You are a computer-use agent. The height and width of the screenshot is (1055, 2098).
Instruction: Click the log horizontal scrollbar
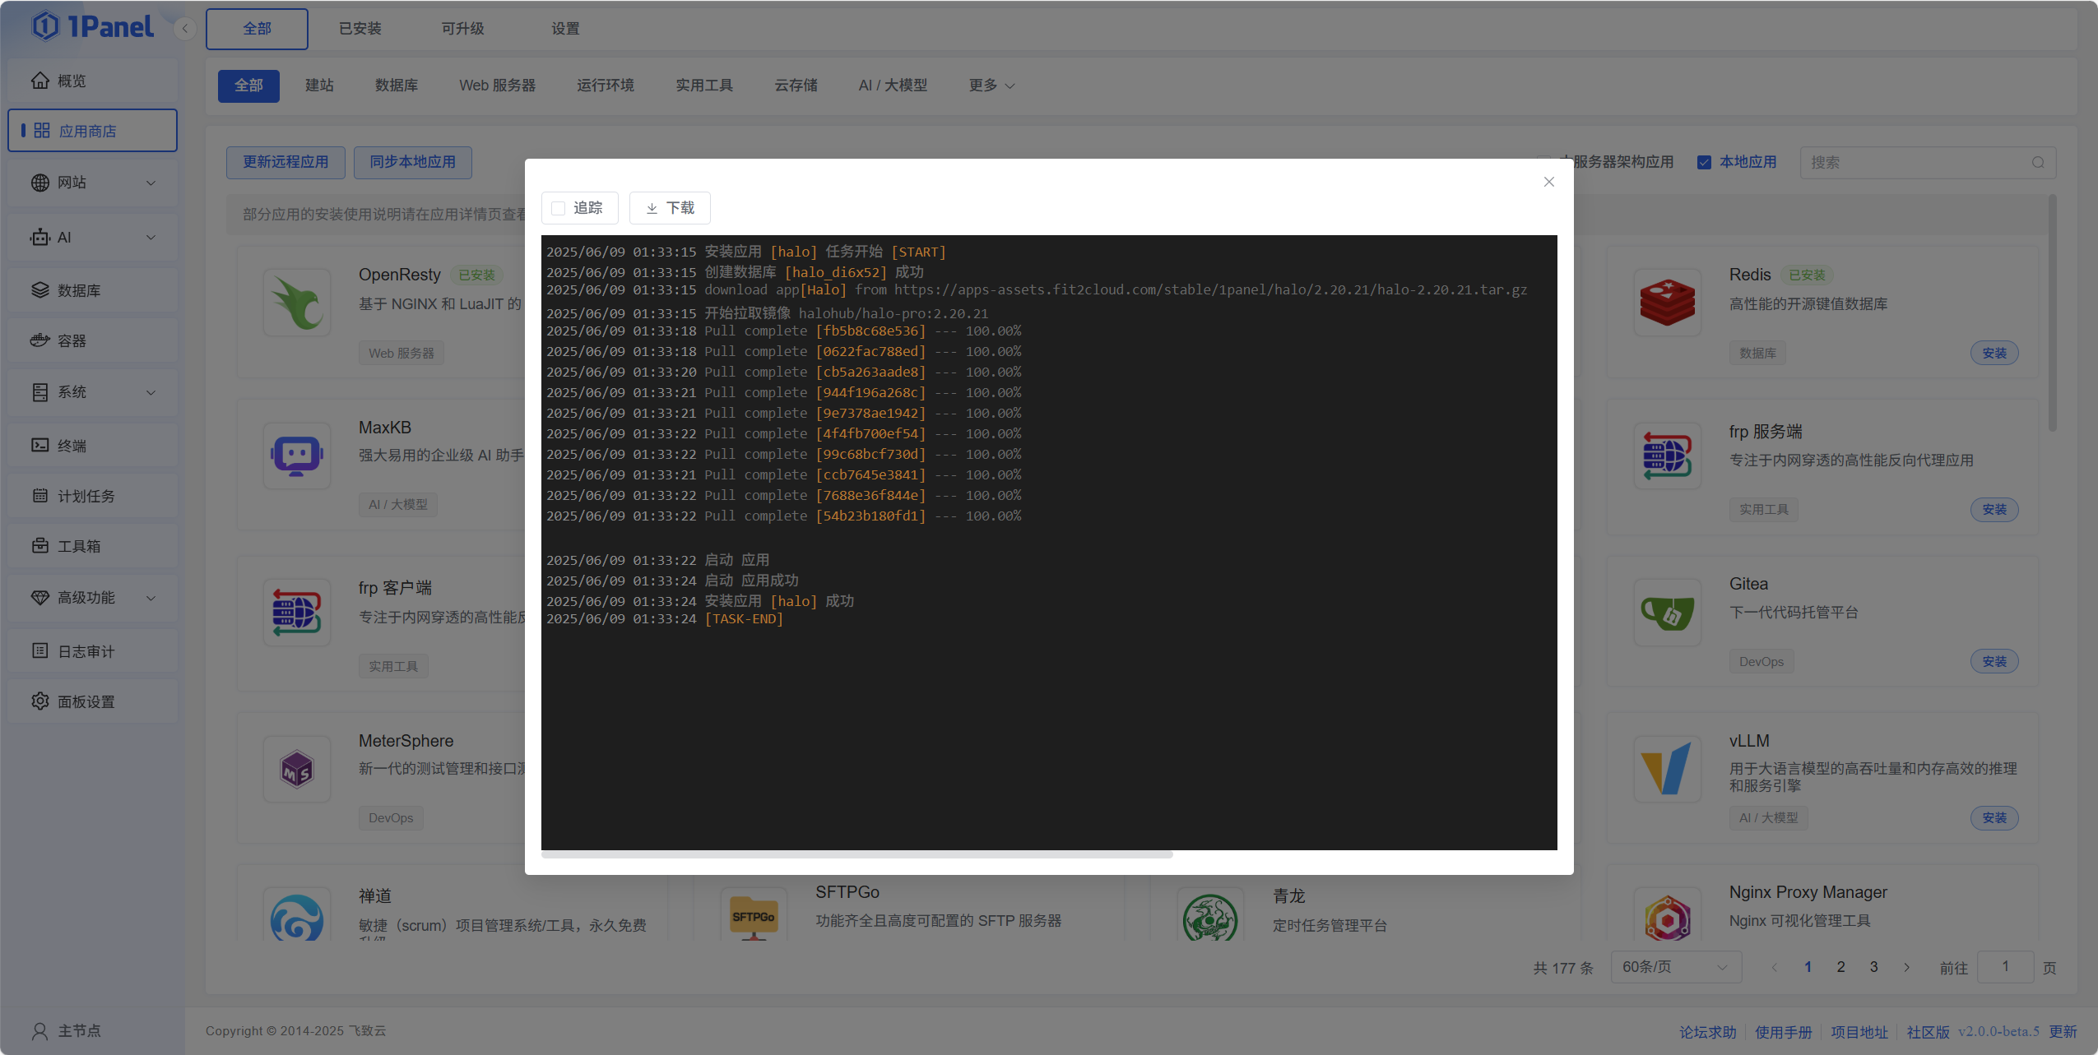click(x=857, y=854)
